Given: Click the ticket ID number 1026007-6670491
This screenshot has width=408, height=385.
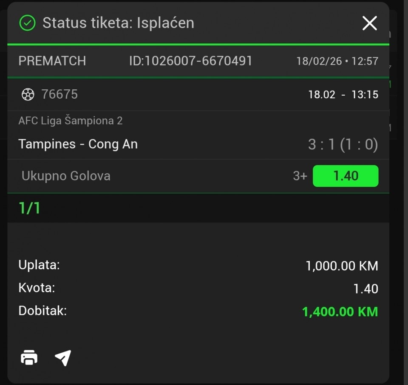Looking at the screenshot, I should (191, 61).
